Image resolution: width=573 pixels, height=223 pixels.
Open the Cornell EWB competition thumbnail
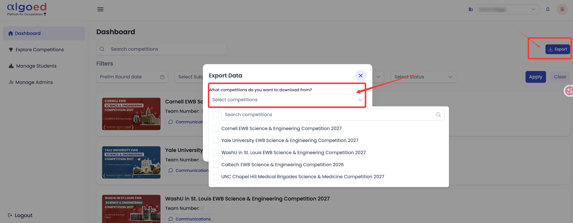click(131, 114)
